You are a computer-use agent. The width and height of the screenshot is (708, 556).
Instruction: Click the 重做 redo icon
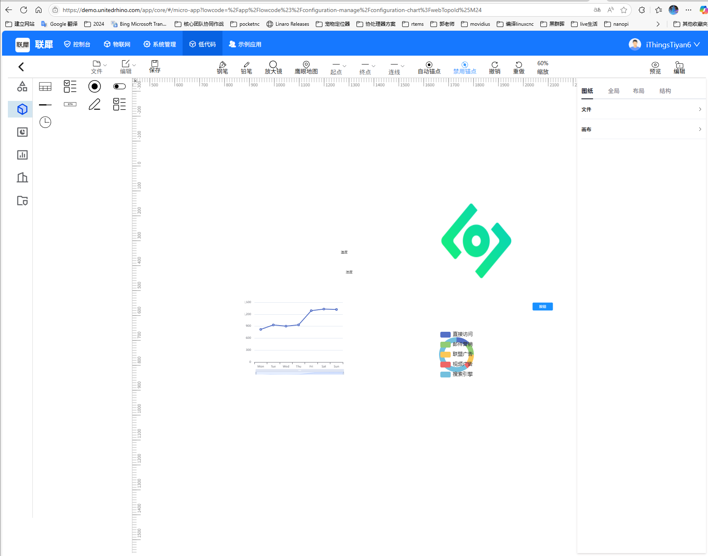coord(519,68)
